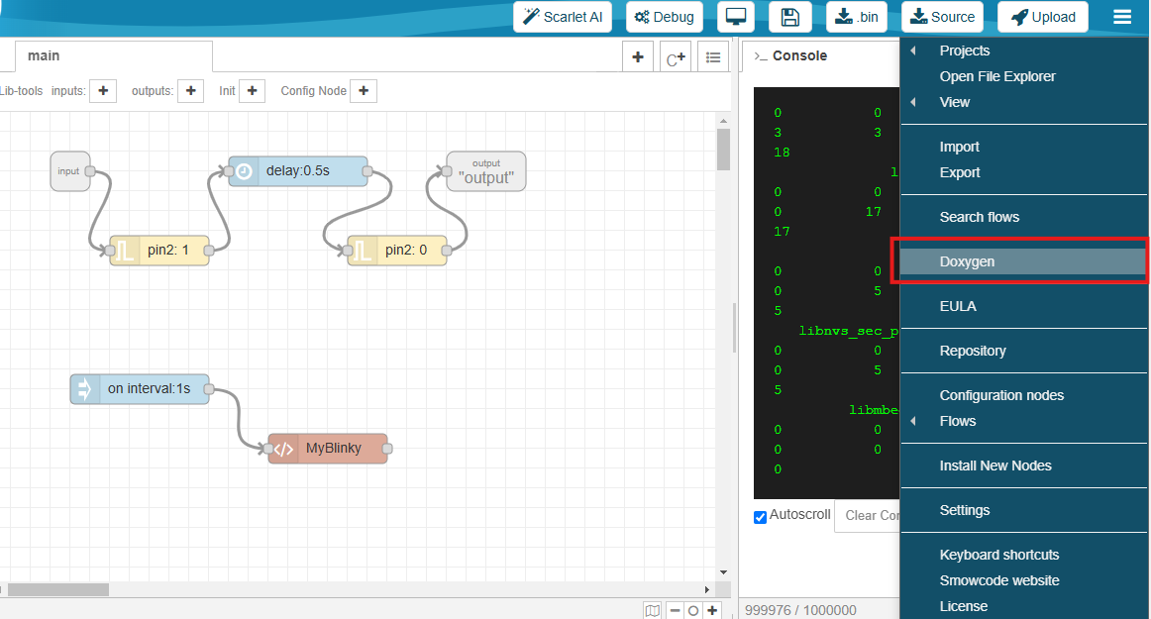Click arrow icon of on interval node
The height and width of the screenshot is (619, 1151).
[x=85, y=389]
